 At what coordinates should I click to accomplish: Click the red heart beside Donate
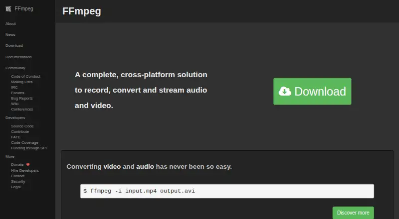[x=28, y=165]
